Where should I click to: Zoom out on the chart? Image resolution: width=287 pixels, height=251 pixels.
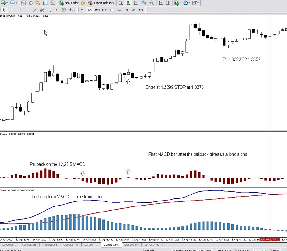152,3
